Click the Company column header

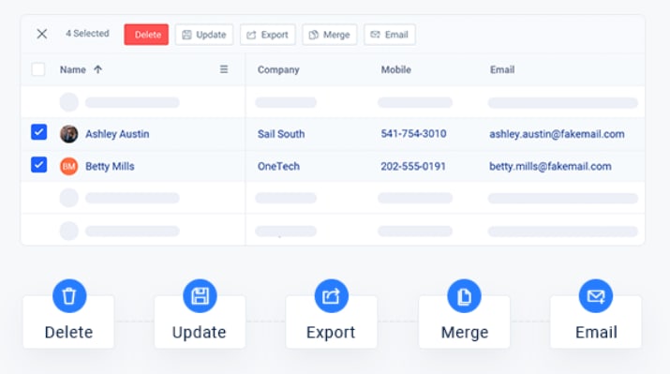[278, 69]
